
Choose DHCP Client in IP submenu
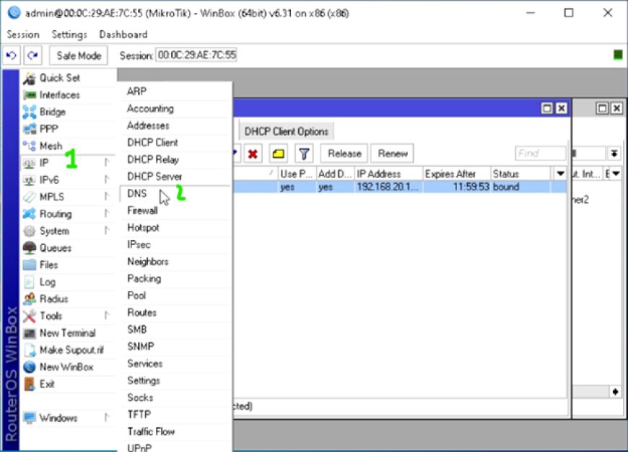click(175, 143)
